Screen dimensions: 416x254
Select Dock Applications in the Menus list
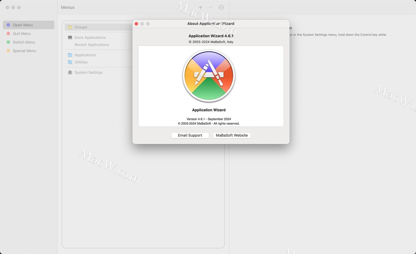[99, 37]
